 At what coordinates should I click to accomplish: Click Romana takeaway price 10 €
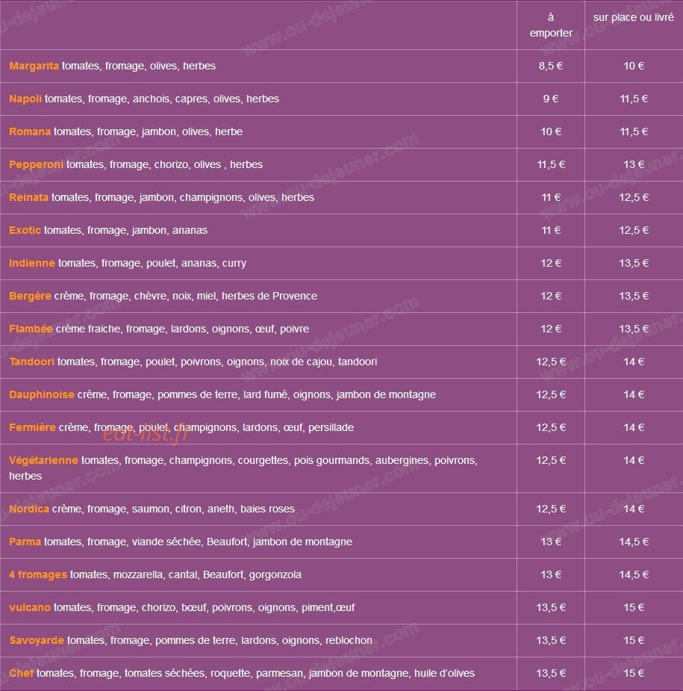pos(551,131)
